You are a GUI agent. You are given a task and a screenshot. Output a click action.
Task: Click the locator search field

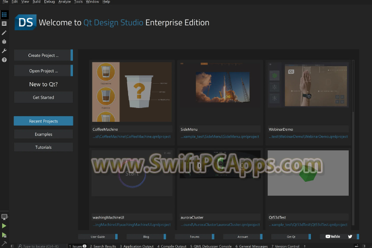coord(40,246)
